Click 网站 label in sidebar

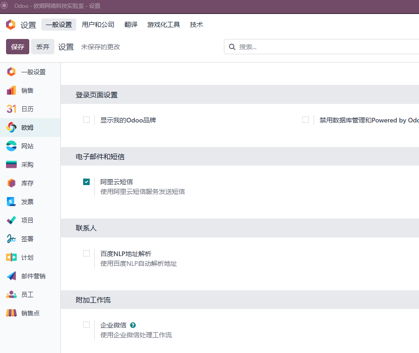[x=27, y=146]
